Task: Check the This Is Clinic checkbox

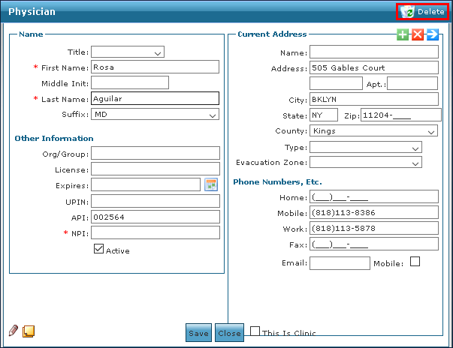Action: (x=255, y=331)
